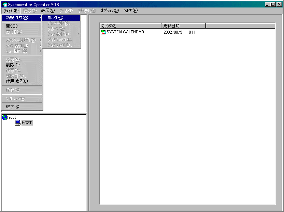Open the スケジュール操作(P) submenu
Image resolution: width=284 pixels, height=212 pixels.
point(22,40)
